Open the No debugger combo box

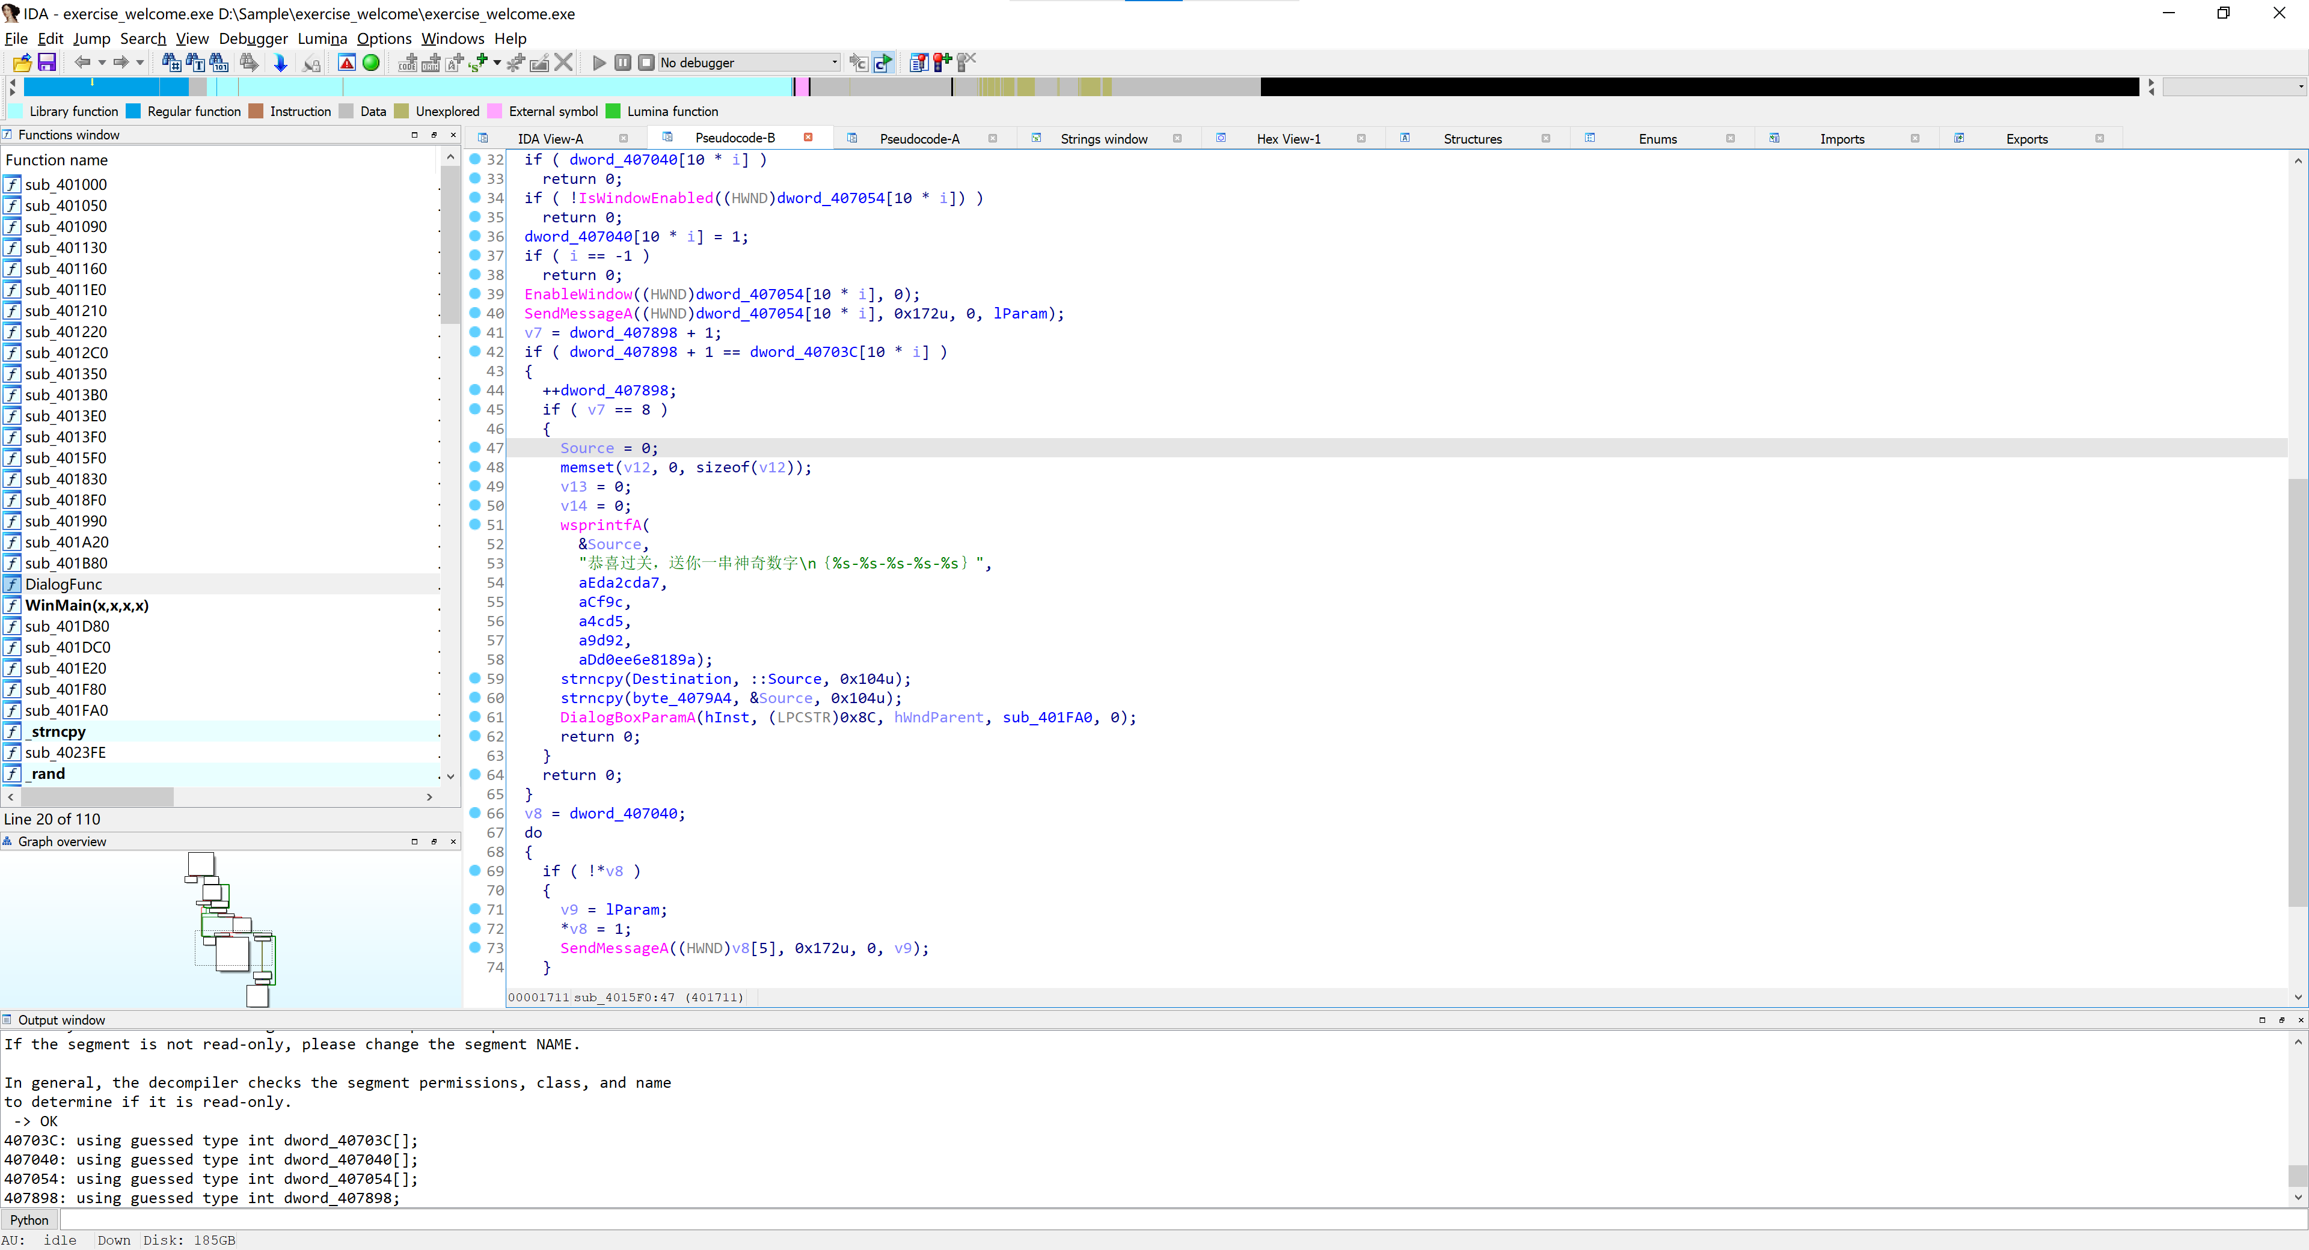(x=749, y=62)
